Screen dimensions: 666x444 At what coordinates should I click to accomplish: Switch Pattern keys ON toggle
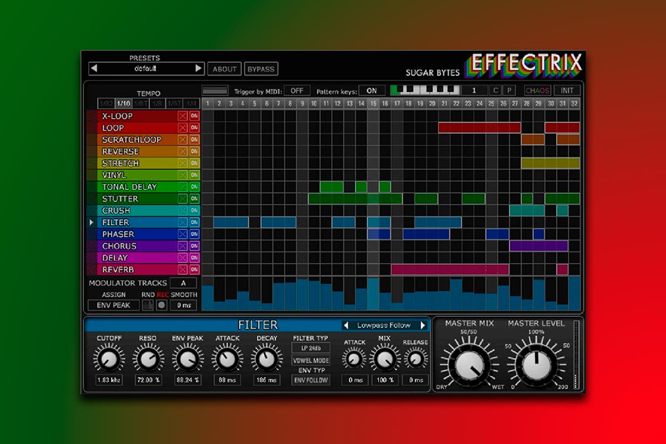pyautogui.click(x=372, y=90)
